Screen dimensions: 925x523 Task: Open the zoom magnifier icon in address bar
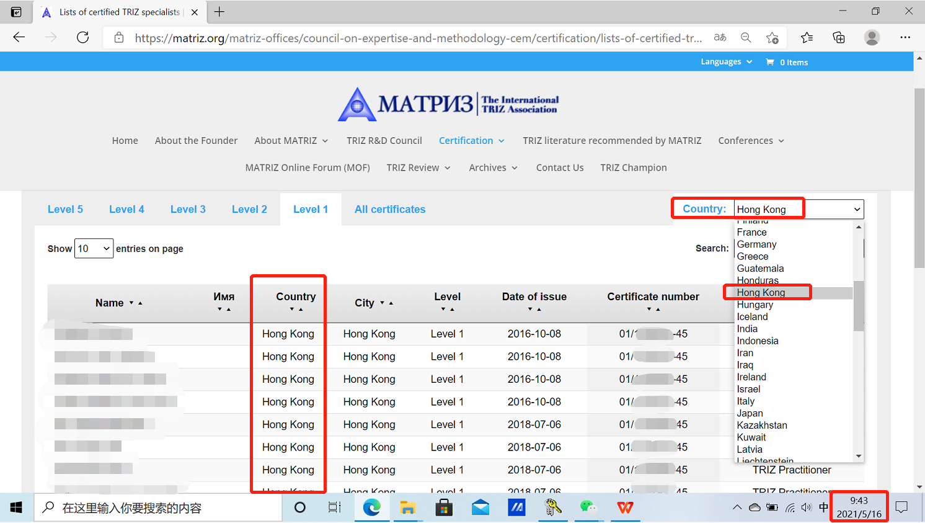coord(746,38)
